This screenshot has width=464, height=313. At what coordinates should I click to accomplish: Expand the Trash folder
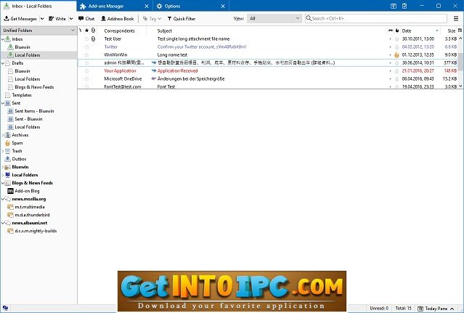point(3,151)
